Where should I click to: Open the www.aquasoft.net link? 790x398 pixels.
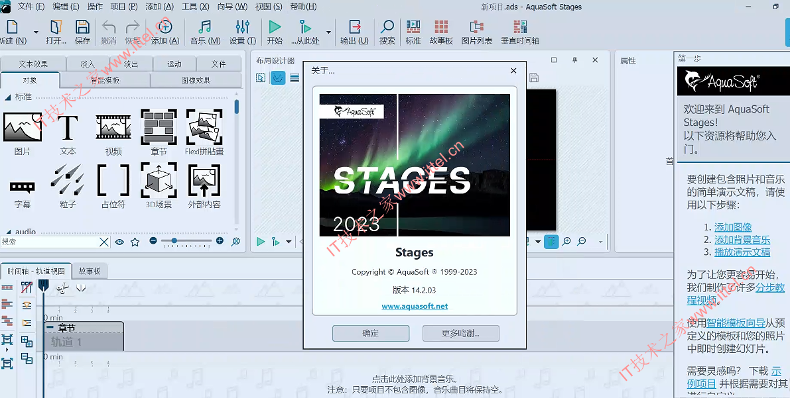(x=415, y=306)
